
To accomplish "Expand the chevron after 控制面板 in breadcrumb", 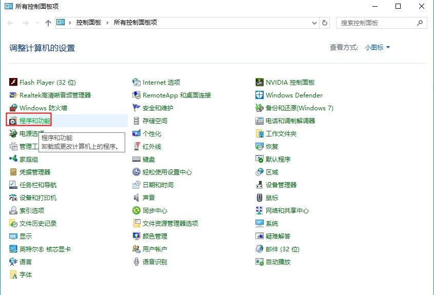I will (107, 23).
